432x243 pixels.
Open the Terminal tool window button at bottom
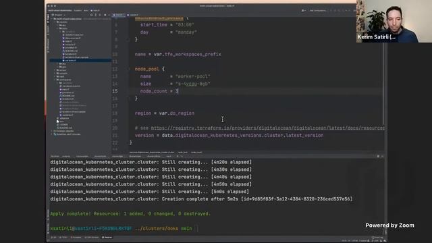tap(107, 237)
